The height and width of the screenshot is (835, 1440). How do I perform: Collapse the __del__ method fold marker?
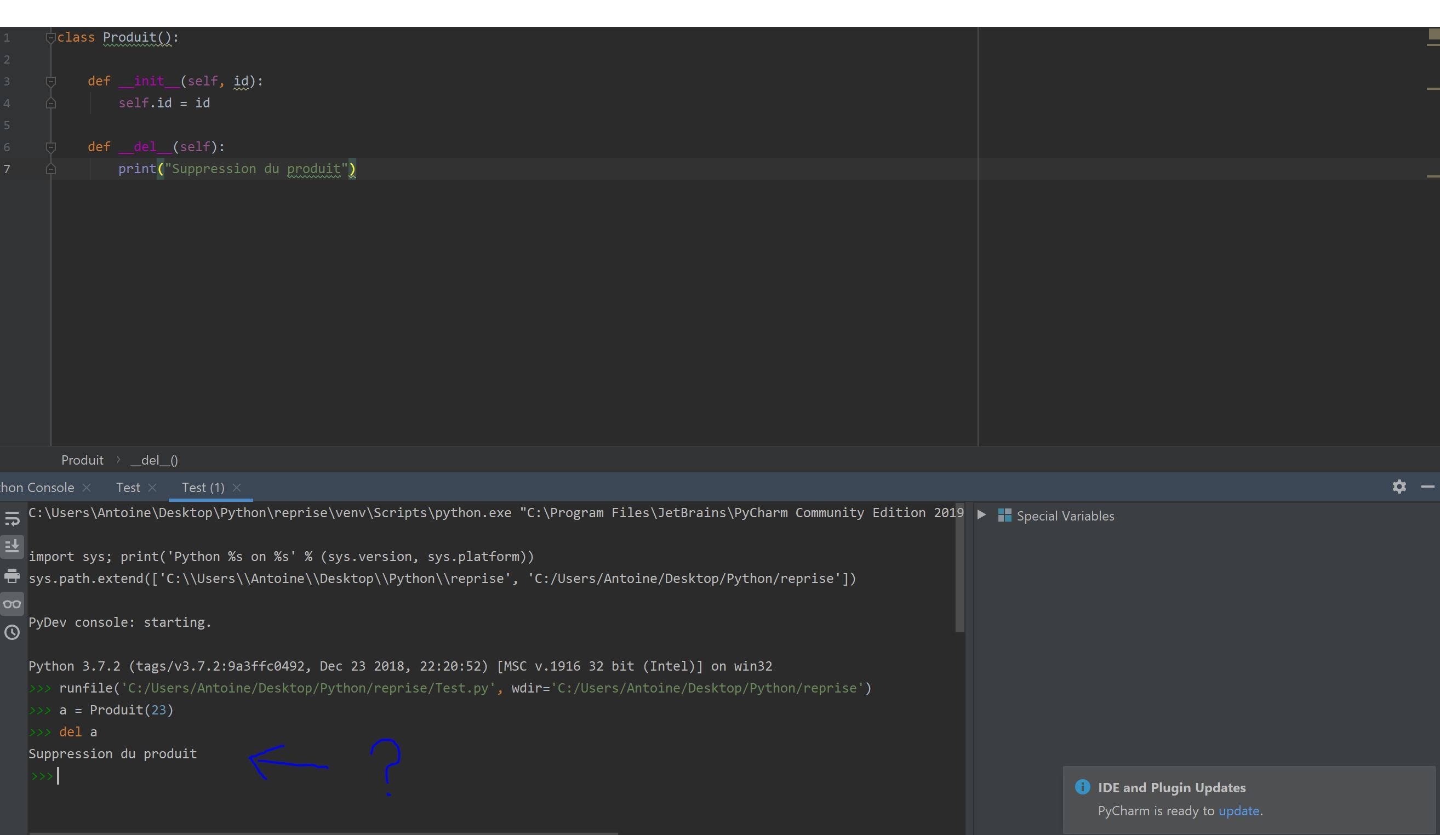(x=50, y=147)
